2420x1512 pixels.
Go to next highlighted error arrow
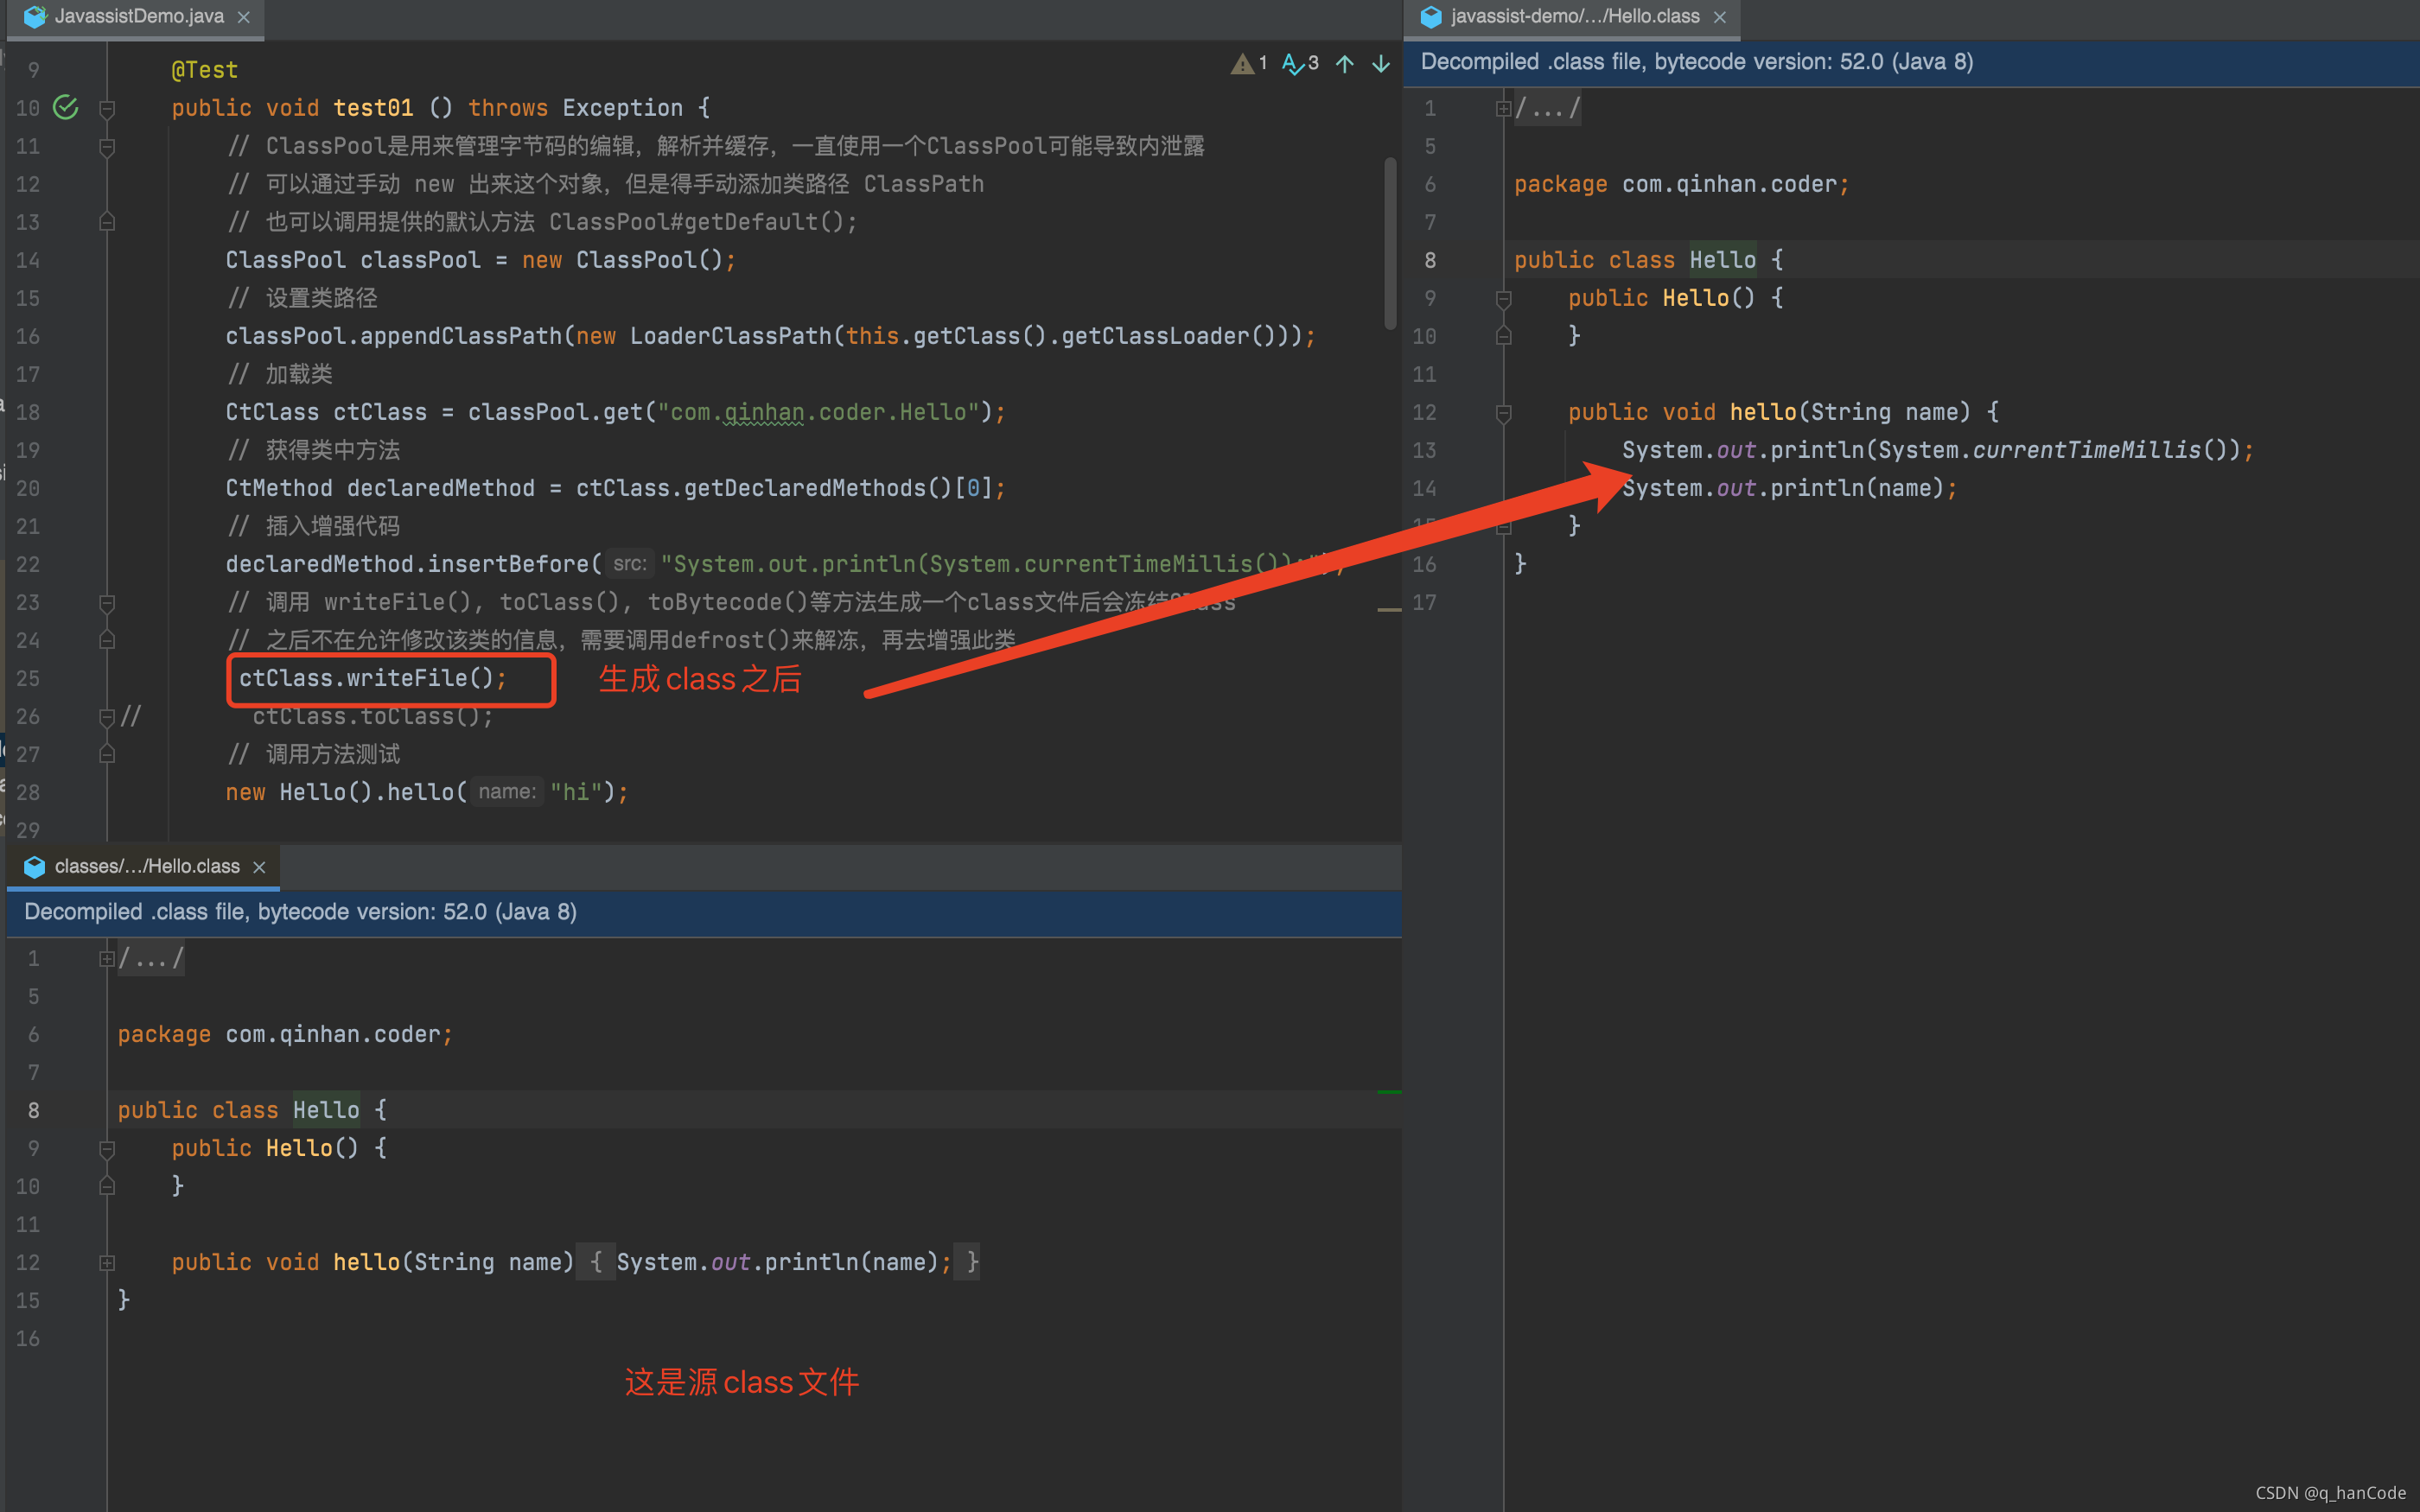1381,64
